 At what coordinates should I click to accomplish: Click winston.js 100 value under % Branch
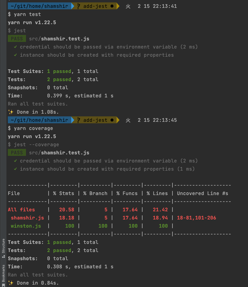tap(103, 226)
